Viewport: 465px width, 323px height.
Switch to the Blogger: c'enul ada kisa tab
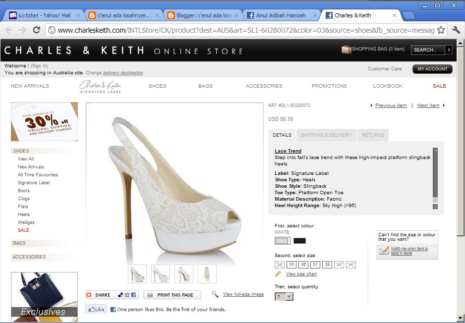(x=204, y=15)
